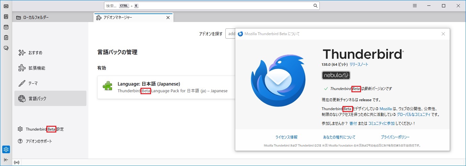Click the settings gear icon in sidebar
The height and width of the screenshot is (166, 466).
pos(6,149)
